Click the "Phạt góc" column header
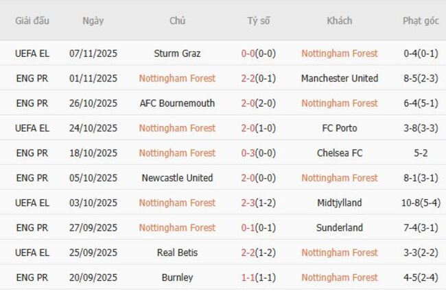The height and width of the screenshot is (291, 446). click(x=421, y=21)
